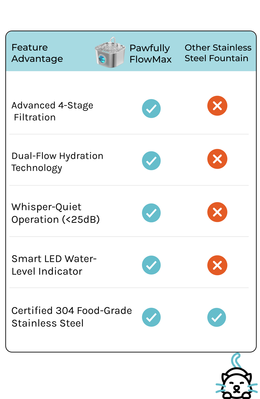Click the competitor checkmark for 304 Stainless Steel
The width and height of the screenshot is (260, 399).
(x=217, y=317)
